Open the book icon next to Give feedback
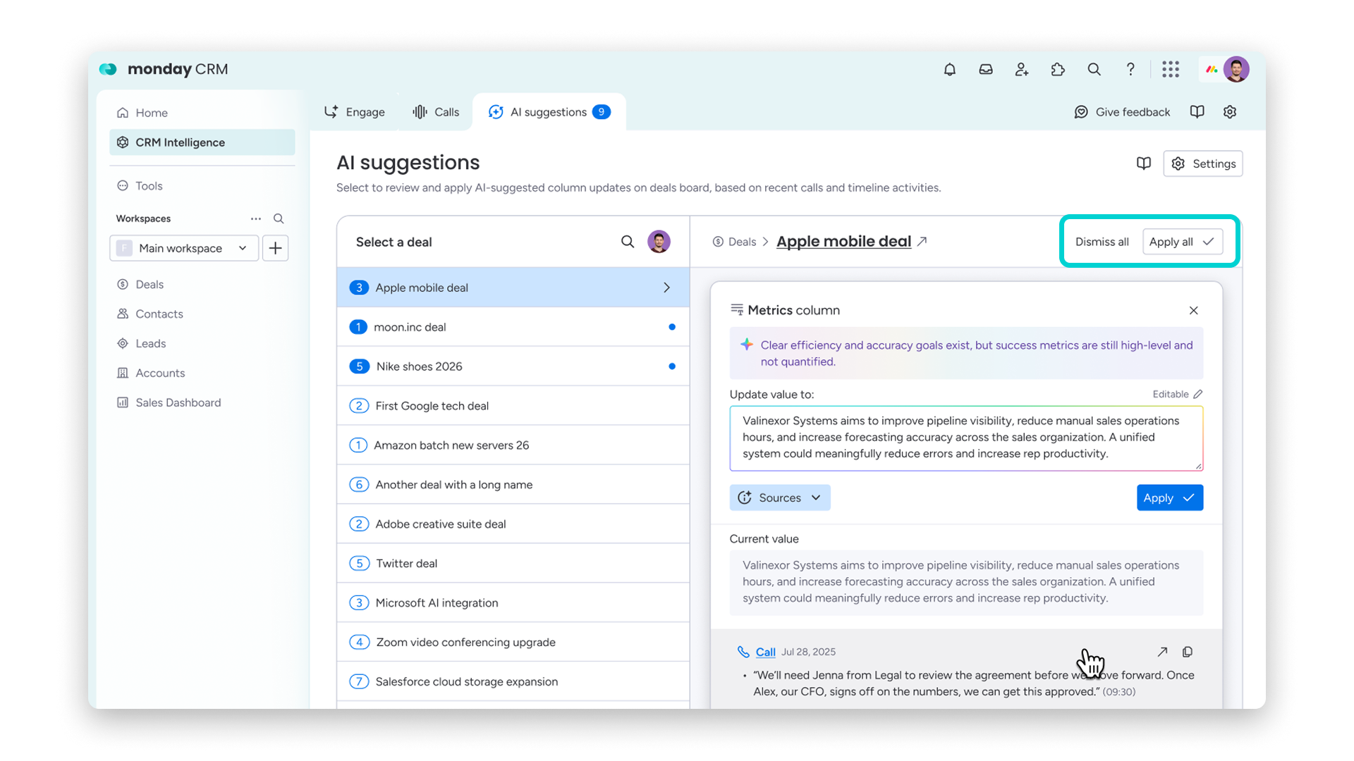Viewport: 1354px width, 761px height. [x=1197, y=112]
